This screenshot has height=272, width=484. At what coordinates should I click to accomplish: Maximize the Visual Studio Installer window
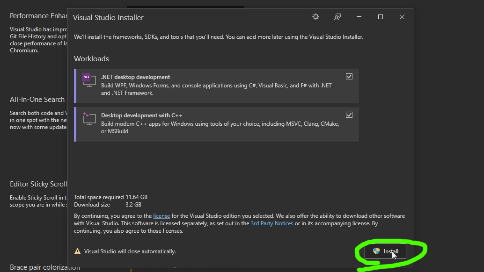[381, 17]
